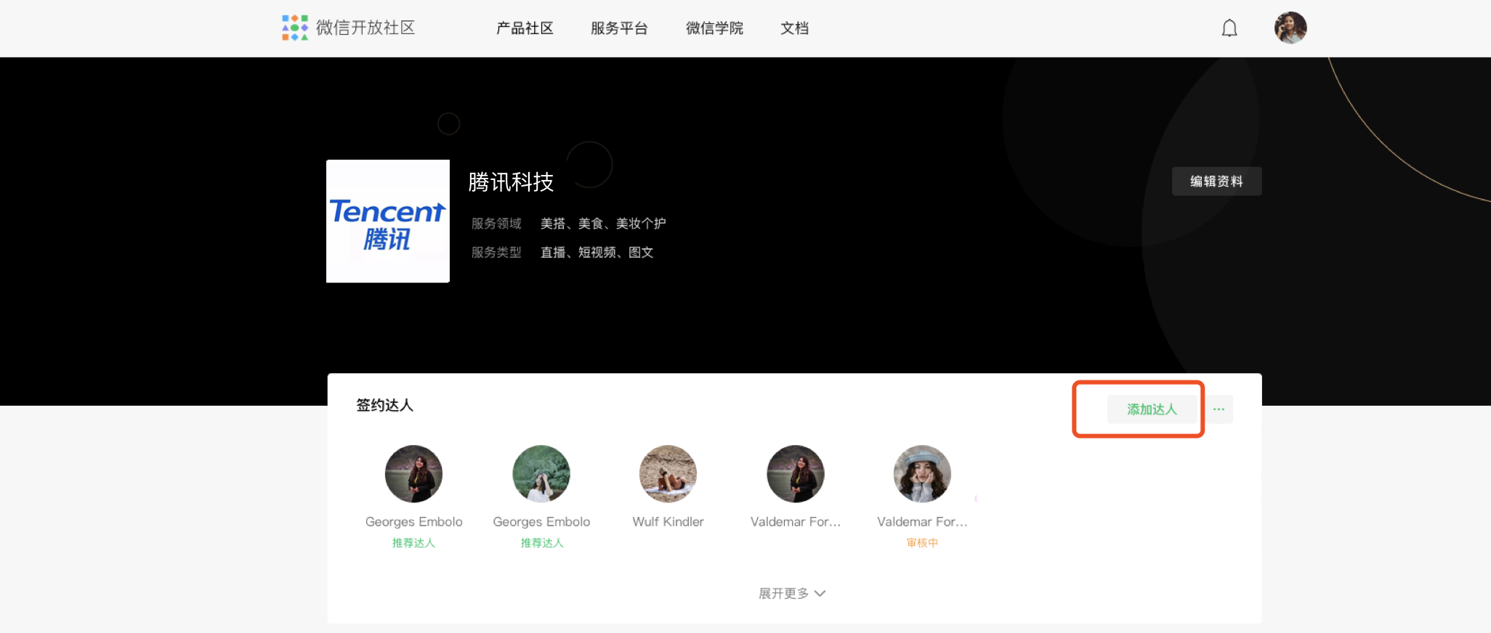
Task: Open the 产品社区 menu
Action: (525, 28)
